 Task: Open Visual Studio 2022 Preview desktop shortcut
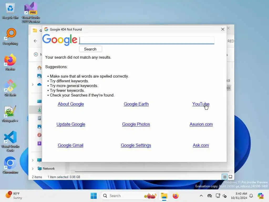tap(31, 12)
